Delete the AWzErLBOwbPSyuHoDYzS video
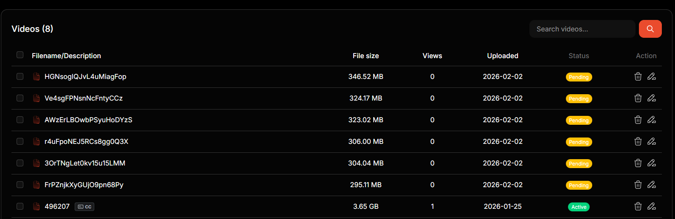This screenshot has height=219, width=675. [638, 120]
